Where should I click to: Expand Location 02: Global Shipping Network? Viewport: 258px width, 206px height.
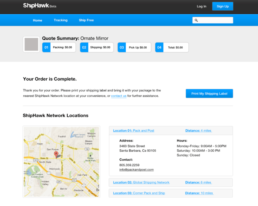(141, 182)
